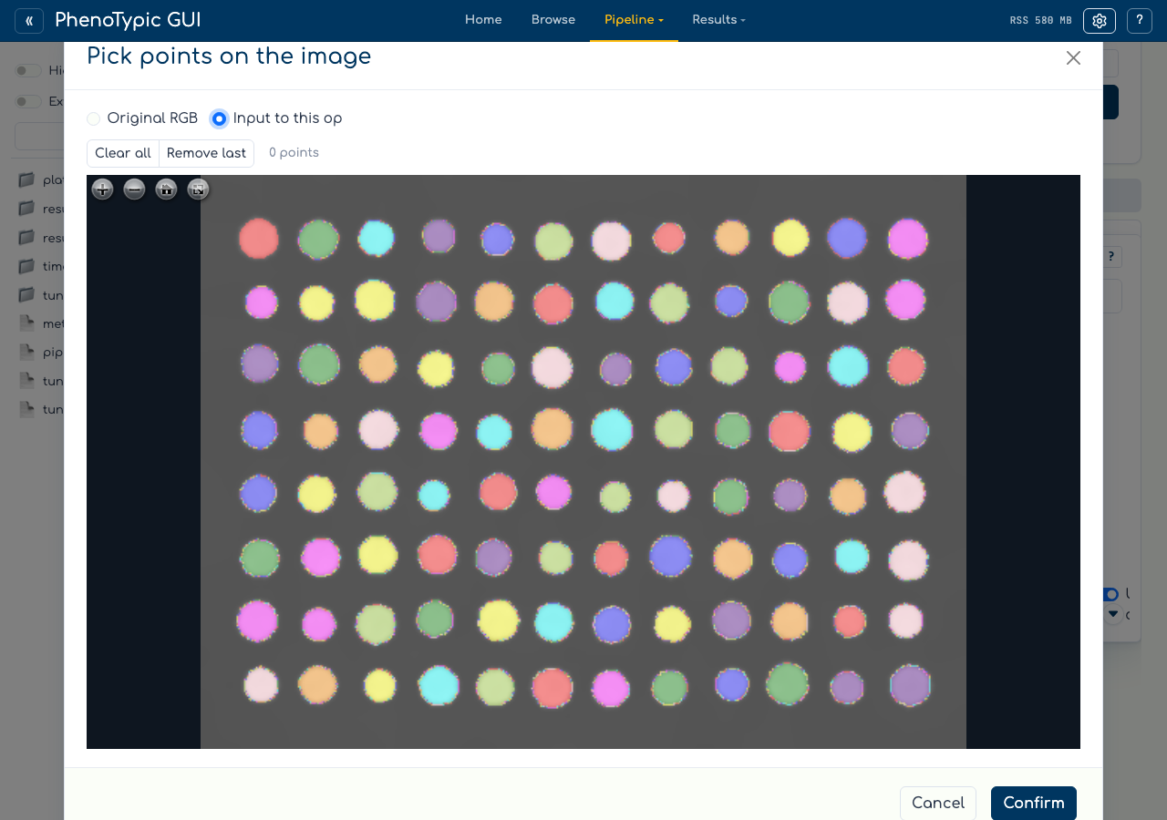Toggle the blue switch in the right panel
Screen dimensions: 1167x820
[x=1110, y=594]
